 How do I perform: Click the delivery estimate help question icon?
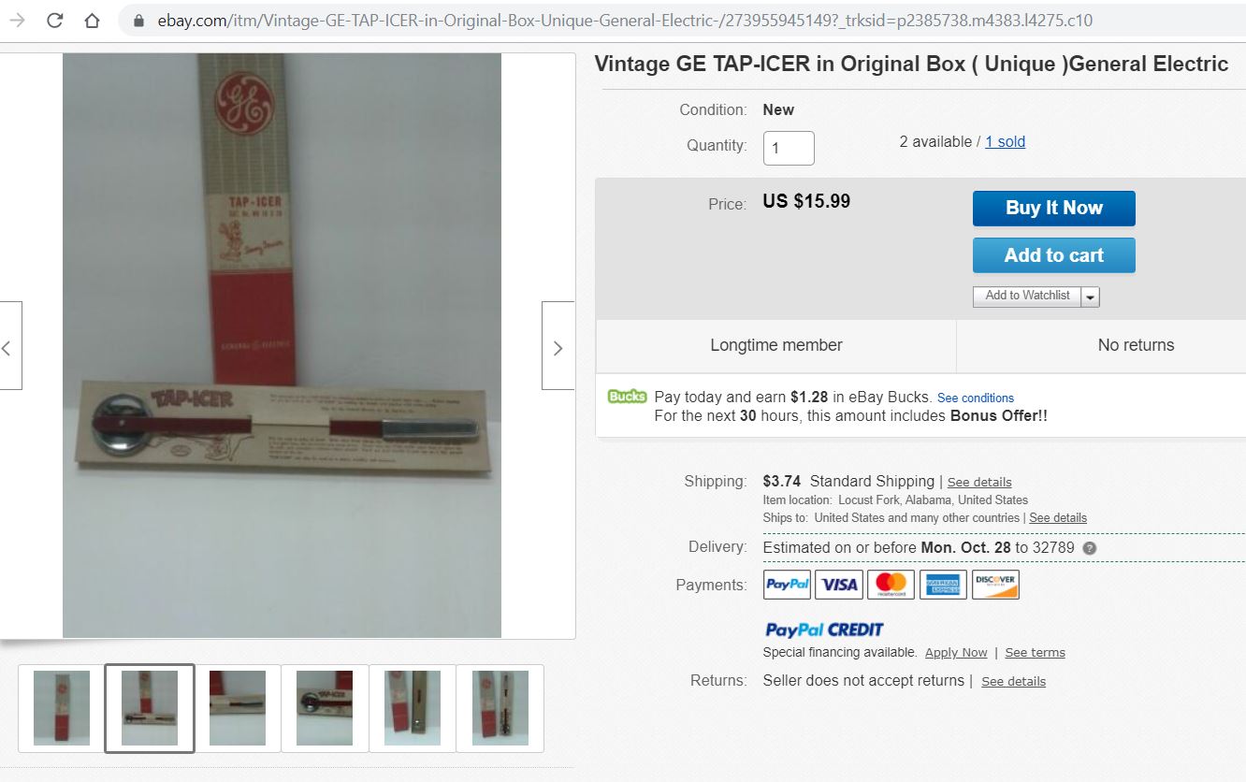pyautogui.click(x=1089, y=548)
